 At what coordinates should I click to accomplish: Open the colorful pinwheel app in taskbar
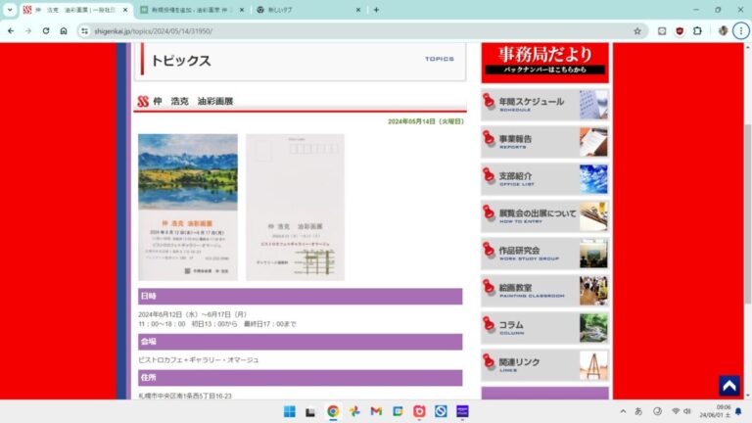click(x=354, y=411)
